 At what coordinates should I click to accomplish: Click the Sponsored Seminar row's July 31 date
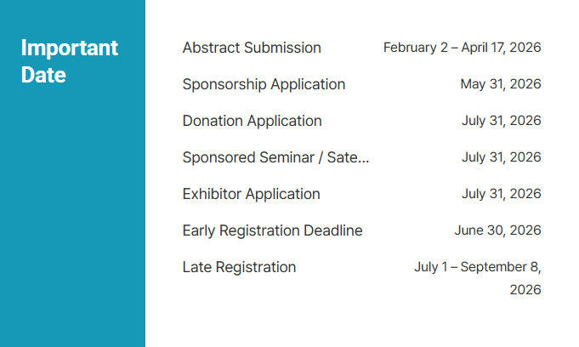(502, 157)
